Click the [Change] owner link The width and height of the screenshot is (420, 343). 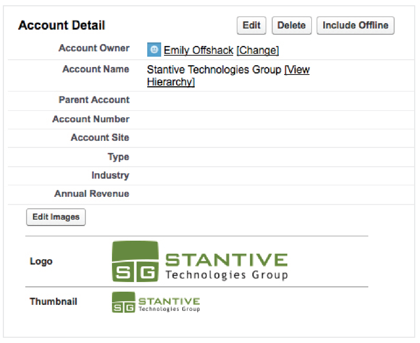pyautogui.click(x=257, y=50)
